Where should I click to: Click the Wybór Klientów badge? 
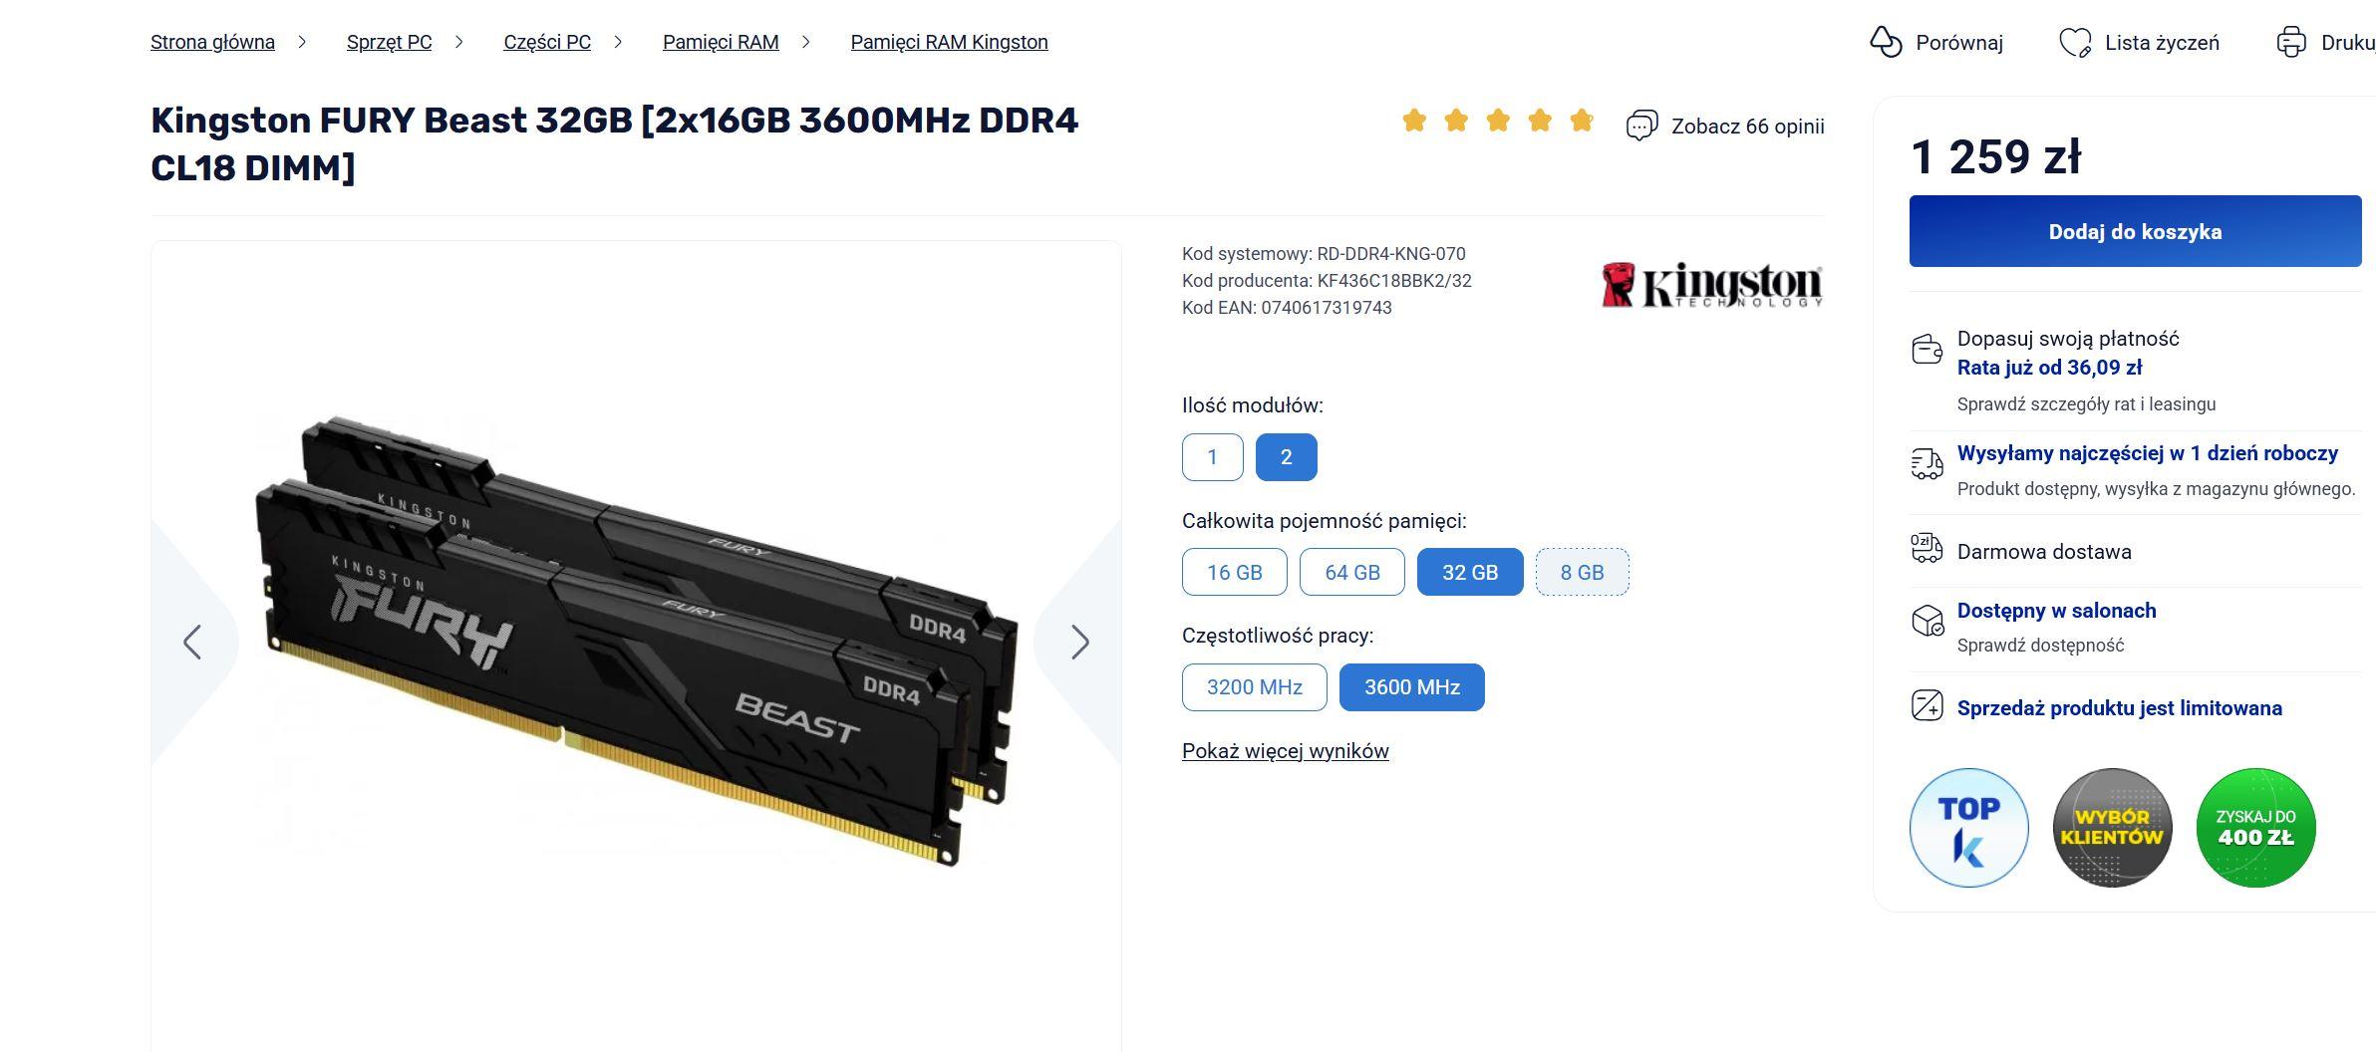pos(2112,827)
